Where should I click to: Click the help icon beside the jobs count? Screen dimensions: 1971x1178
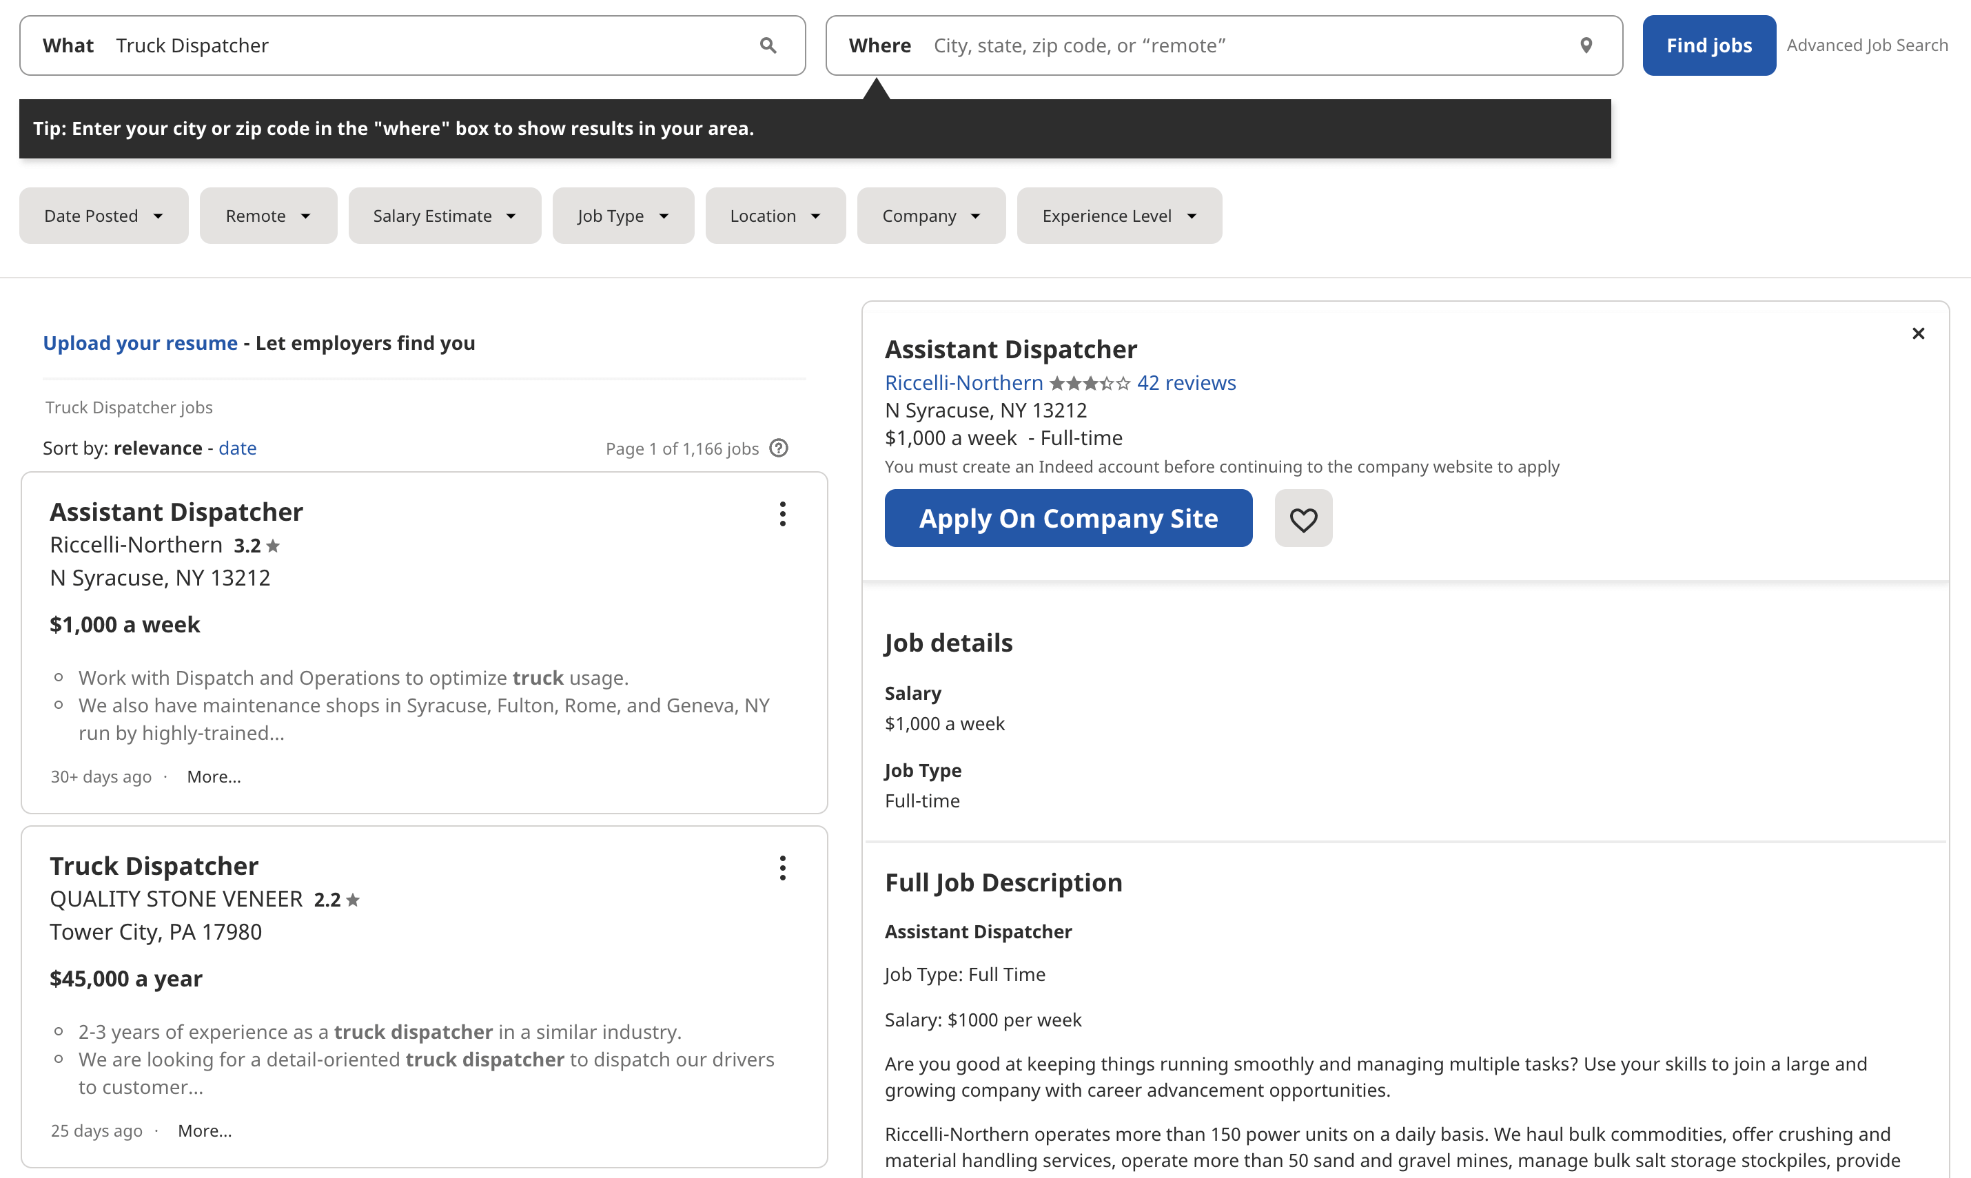(x=779, y=448)
